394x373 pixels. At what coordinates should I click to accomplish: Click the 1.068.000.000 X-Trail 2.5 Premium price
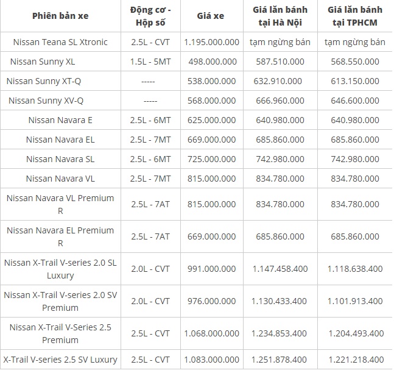point(211,333)
